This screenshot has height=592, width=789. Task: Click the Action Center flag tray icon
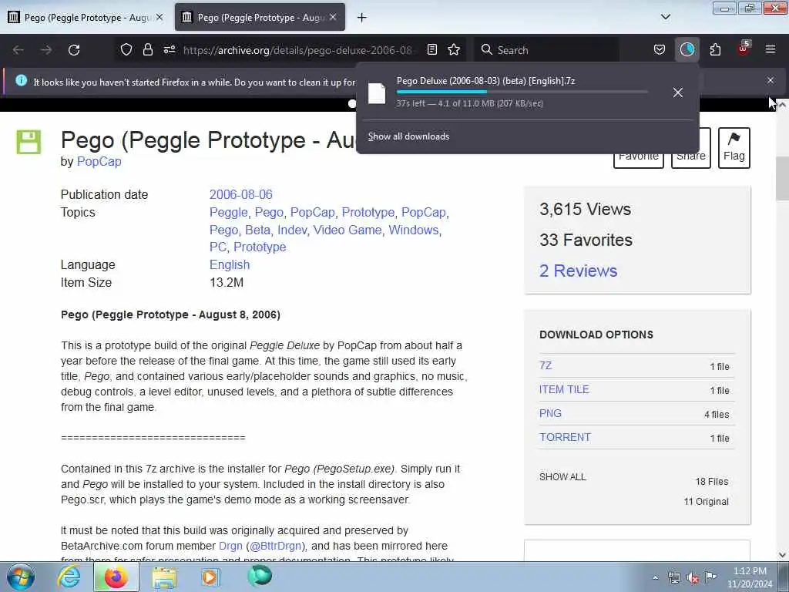point(710,577)
